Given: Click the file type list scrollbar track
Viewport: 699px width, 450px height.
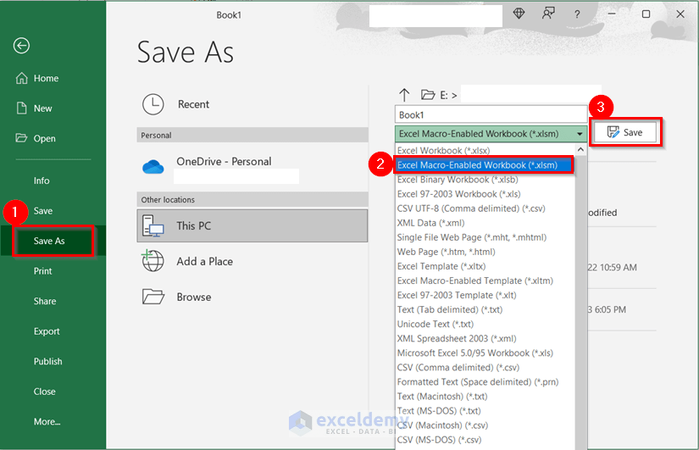Looking at the screenshot, I should [580, 303].
